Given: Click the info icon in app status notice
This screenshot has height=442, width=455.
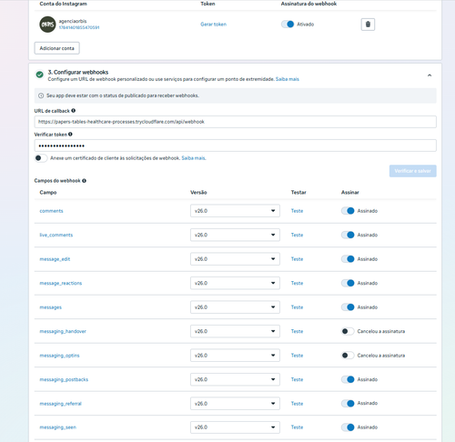Looking at the screenshot, I should click(x=41, y=95).
